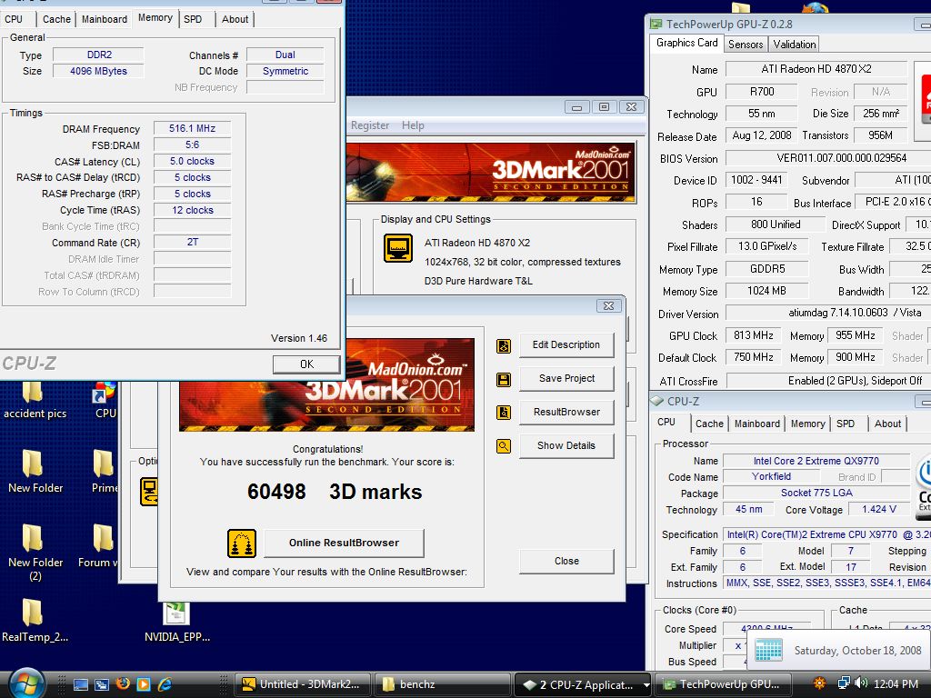Click the ResultBrowser button
Screen dimensions: 931x698
click(566, 412)
